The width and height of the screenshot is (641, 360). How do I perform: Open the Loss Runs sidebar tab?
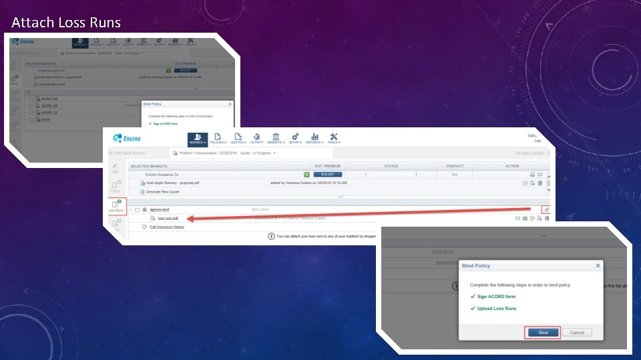point(116,206)
